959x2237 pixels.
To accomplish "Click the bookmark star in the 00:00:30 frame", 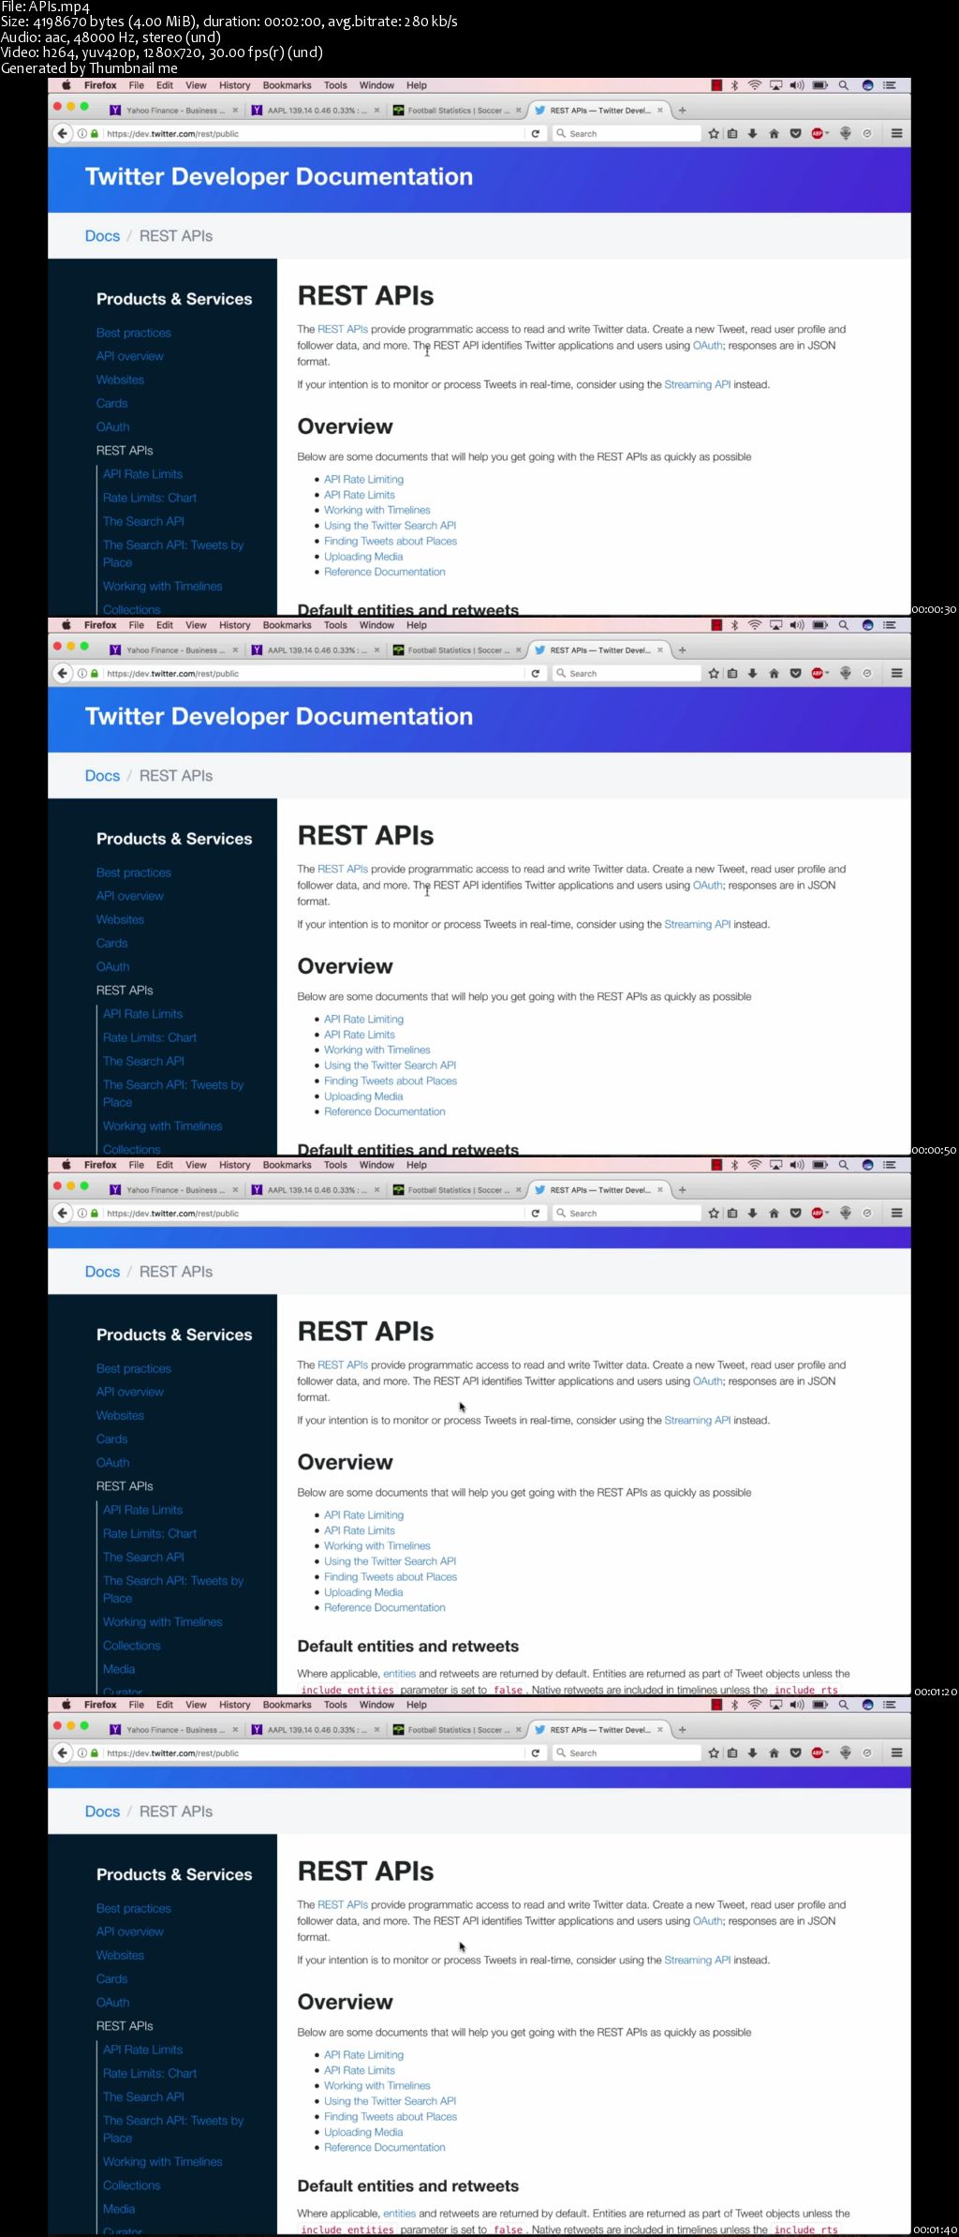I will (x=714, y=134).
